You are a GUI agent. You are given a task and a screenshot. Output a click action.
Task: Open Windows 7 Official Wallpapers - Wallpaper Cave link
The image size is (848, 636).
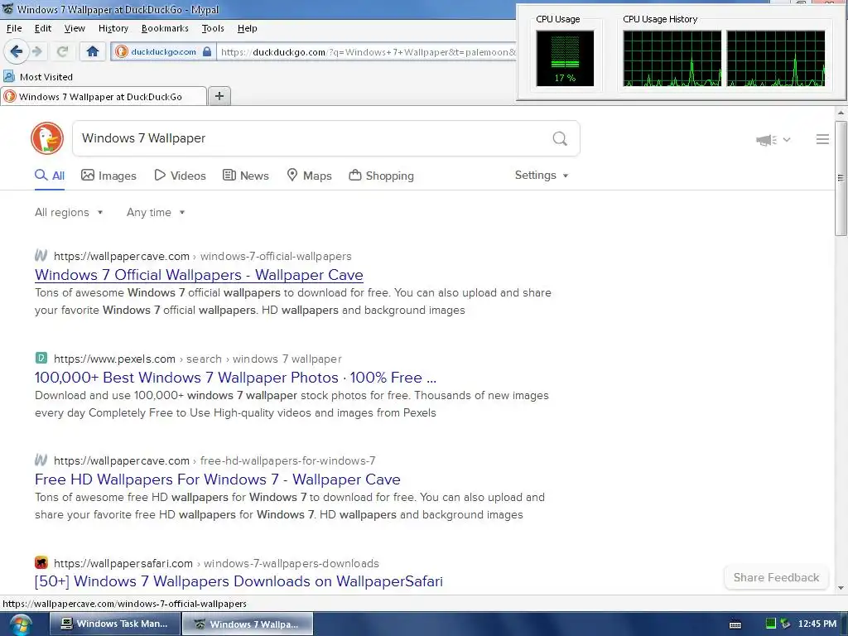pyautogui.click(x=199, y=275)
